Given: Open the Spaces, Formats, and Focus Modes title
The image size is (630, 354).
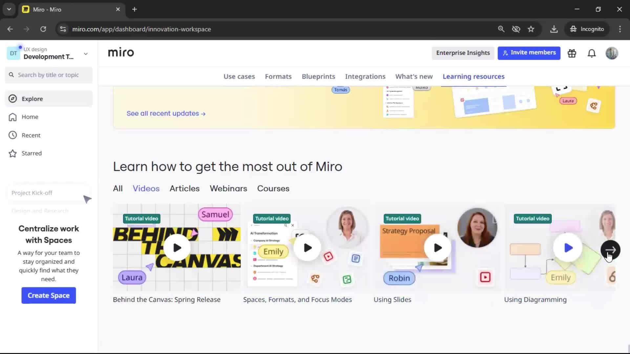Looking at the screenshot, I should (x=297, y=300).
